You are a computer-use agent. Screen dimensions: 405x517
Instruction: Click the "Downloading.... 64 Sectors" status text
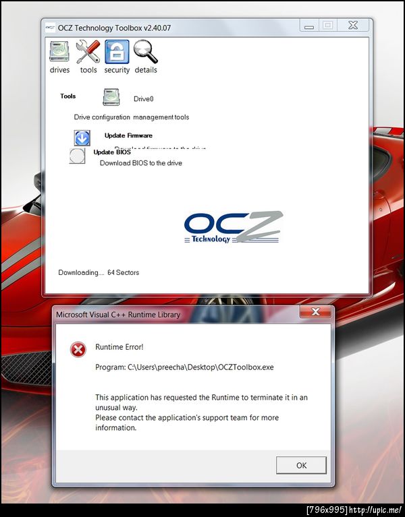(99, 272)
